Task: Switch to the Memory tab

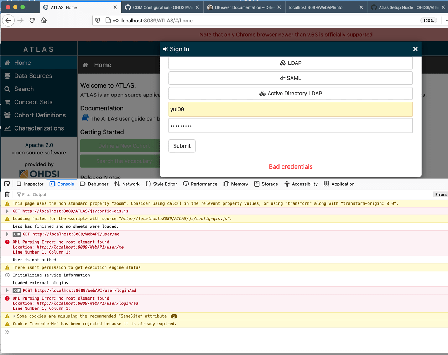Action: 236,184
